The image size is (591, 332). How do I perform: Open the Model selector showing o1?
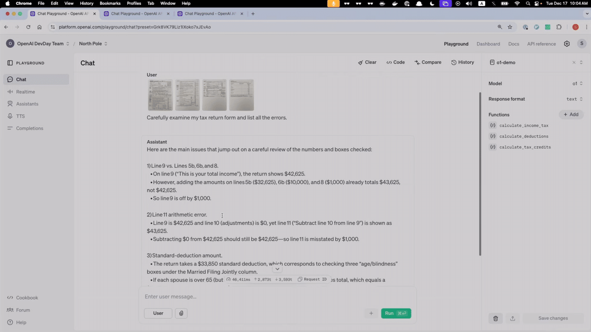tap(575, 83)
